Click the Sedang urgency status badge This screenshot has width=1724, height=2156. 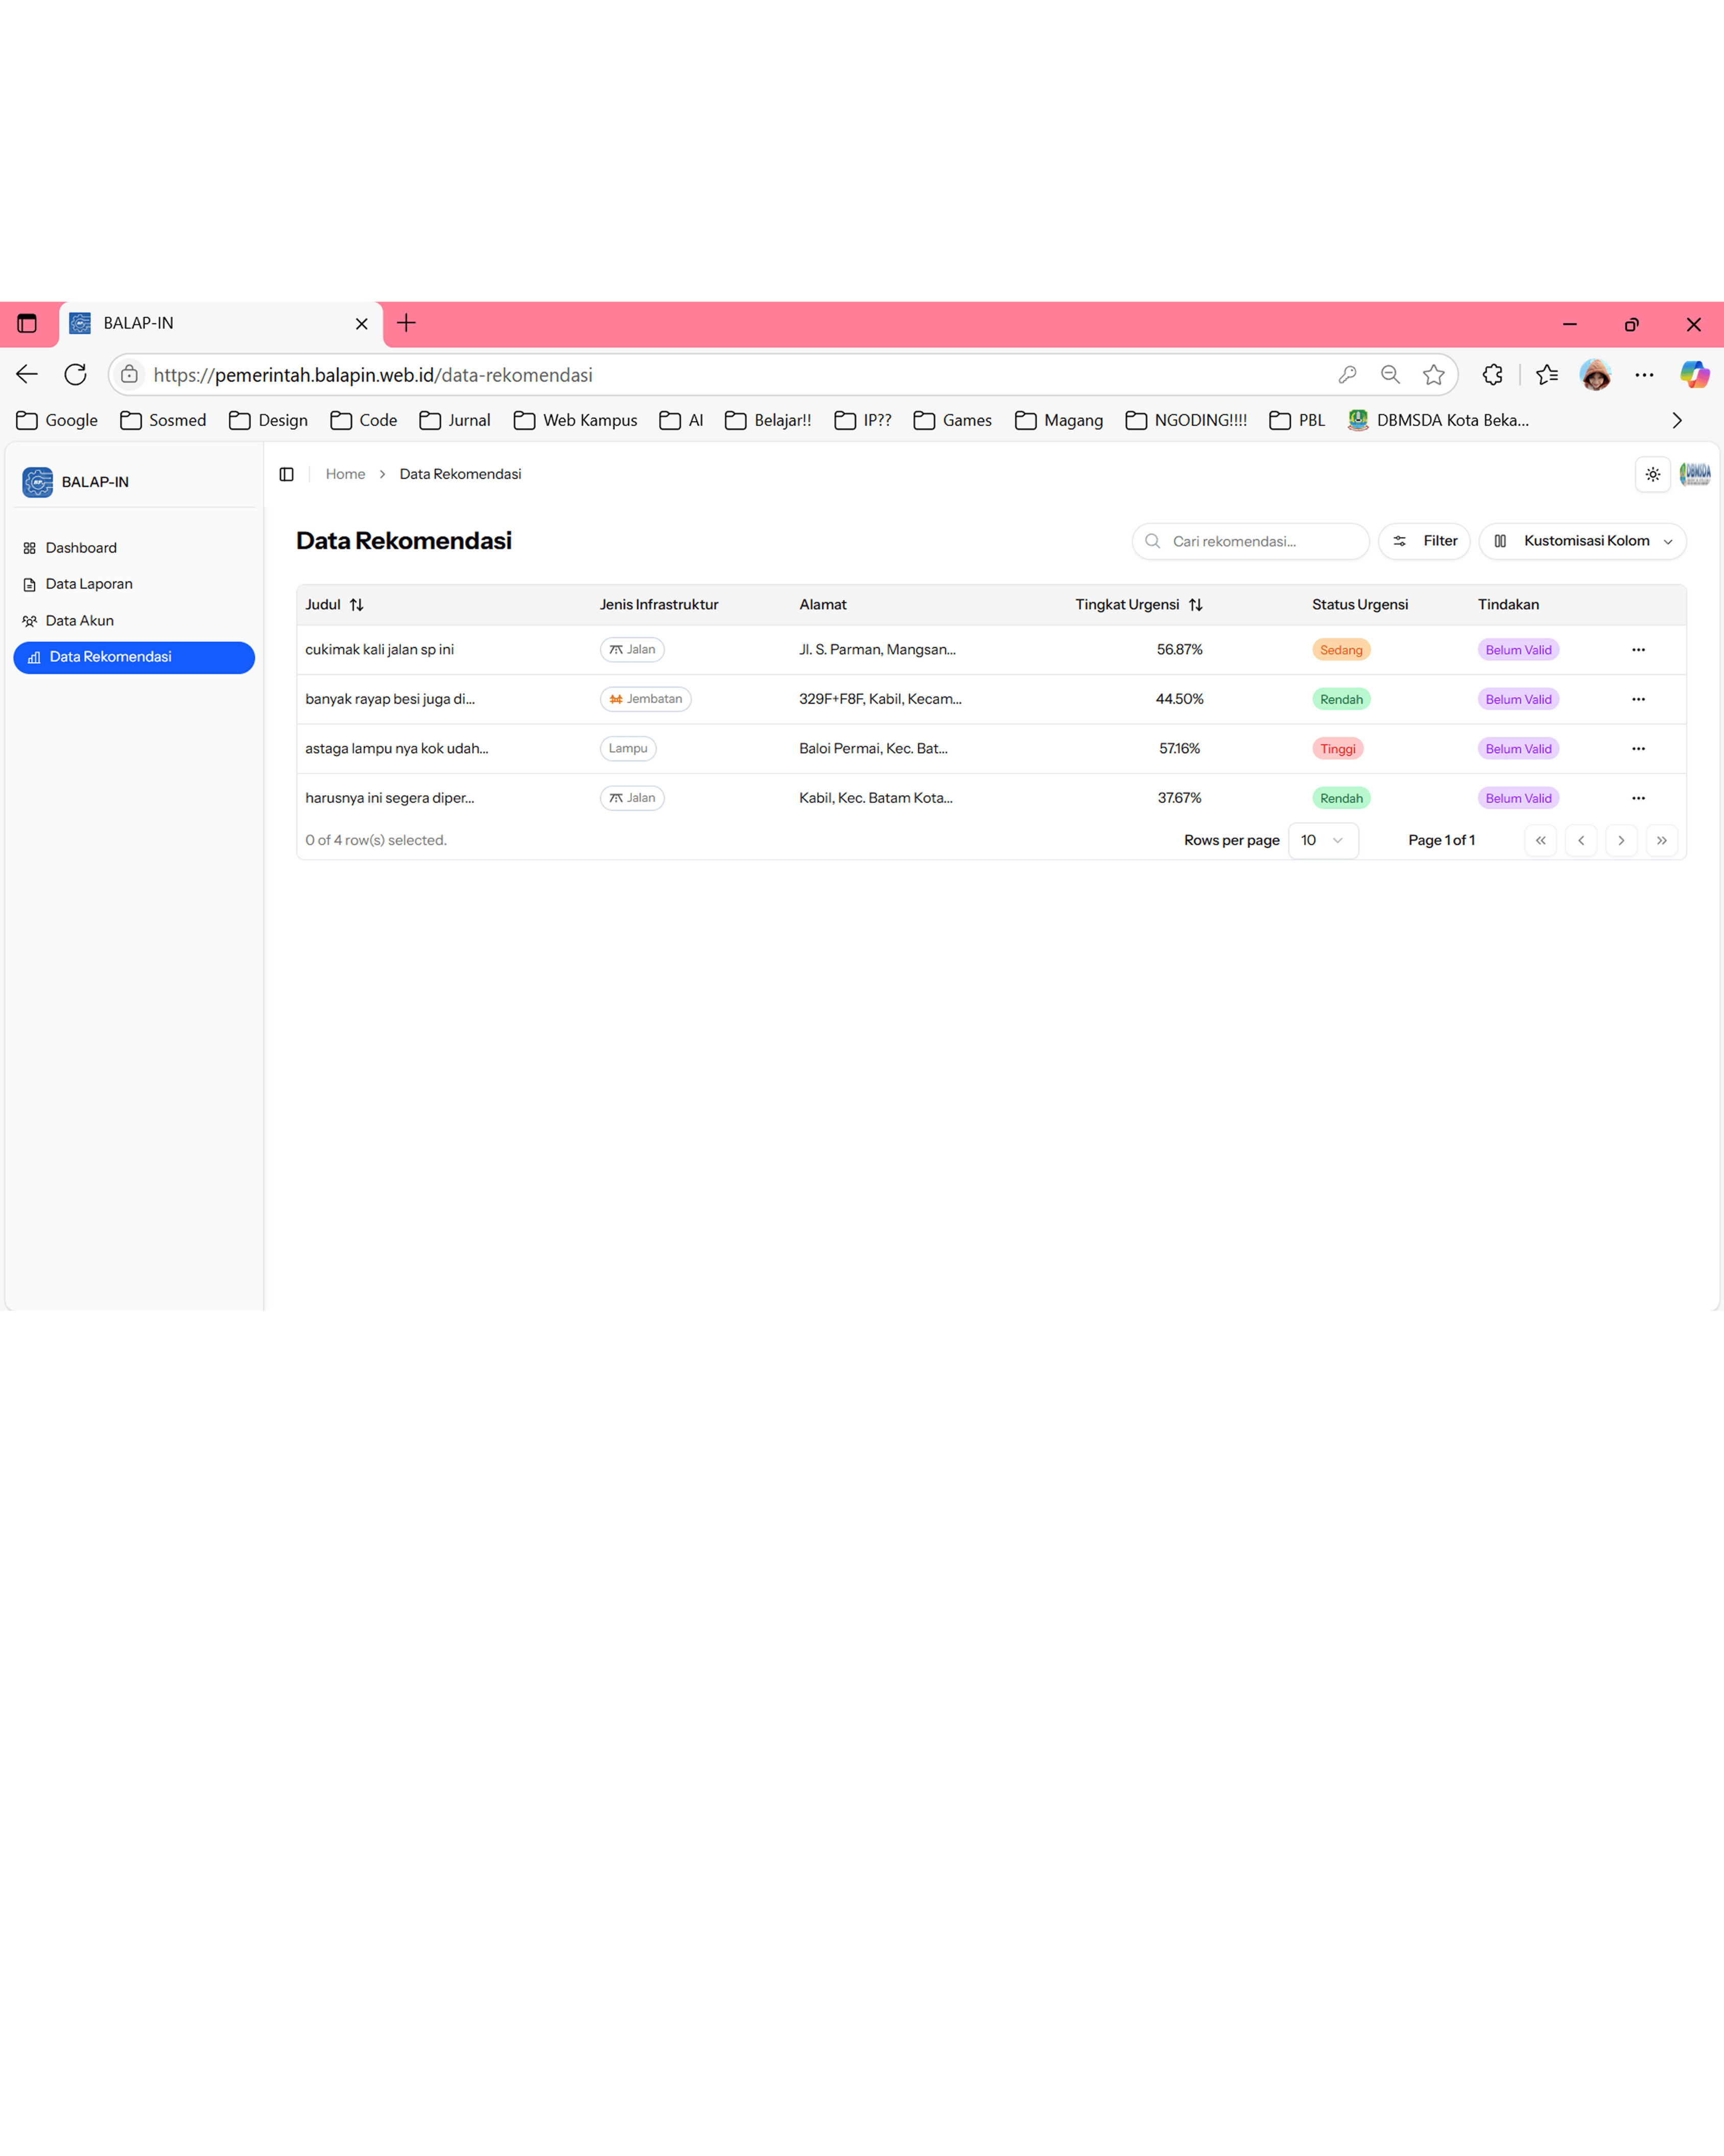coord(1341,650)
